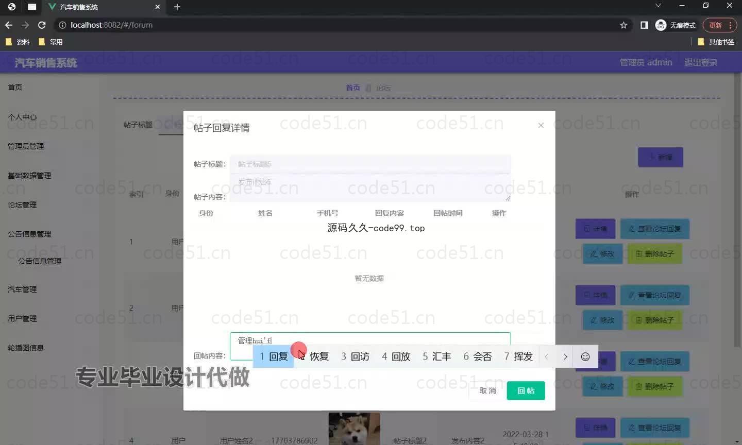742x445 pixels.
Task: Expand 论坛管理 sidebar menu
Action: click(22, 205)
